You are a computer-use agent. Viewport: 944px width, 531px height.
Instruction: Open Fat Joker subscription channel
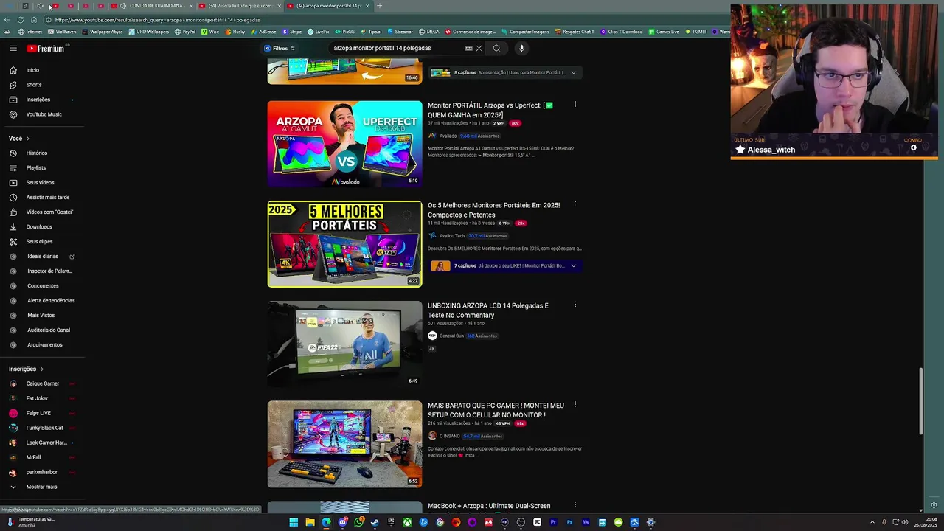(x=37, y=398)
